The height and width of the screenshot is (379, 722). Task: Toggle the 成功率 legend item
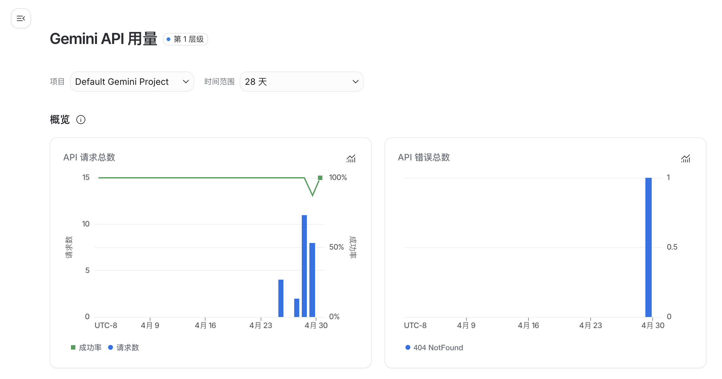tap(86, 347)
